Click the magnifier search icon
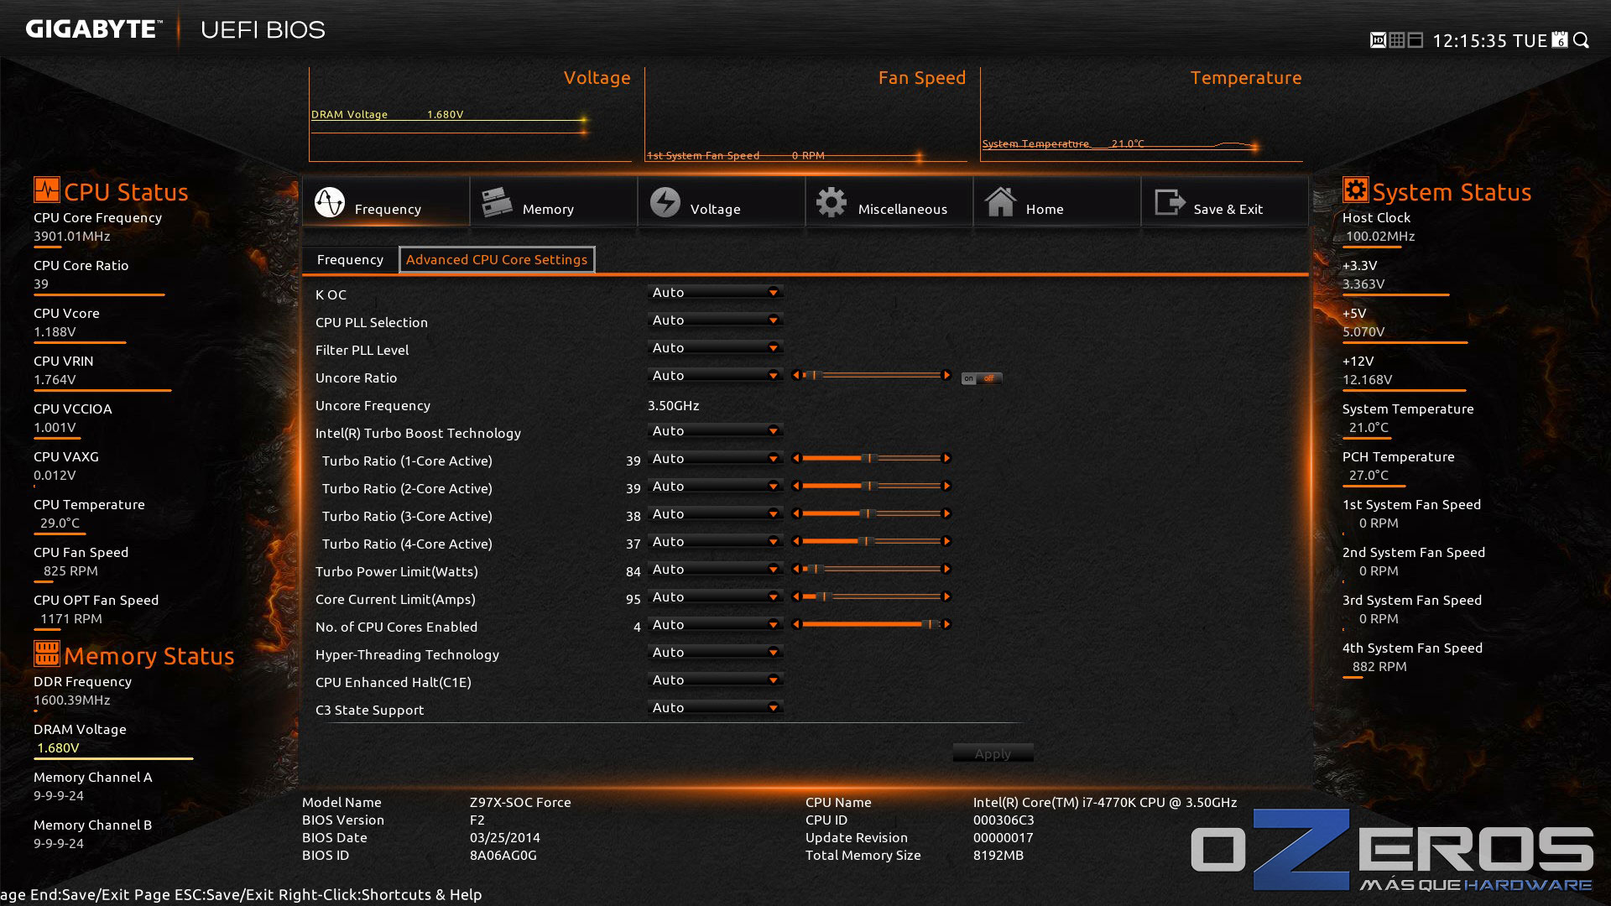Viewport: 1611px width, 906px height. point(1581,40)
